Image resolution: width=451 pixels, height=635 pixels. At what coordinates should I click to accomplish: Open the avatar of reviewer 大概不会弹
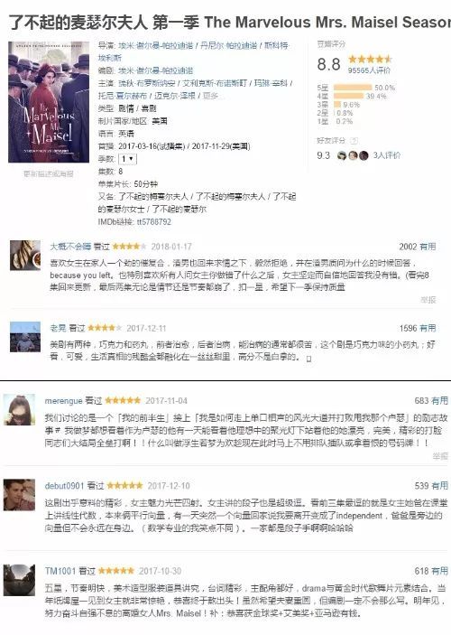point(25,255)
